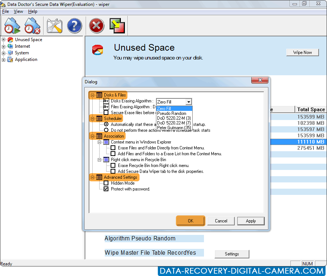Collapse the Disks & Files section

(x=92, y=95)
